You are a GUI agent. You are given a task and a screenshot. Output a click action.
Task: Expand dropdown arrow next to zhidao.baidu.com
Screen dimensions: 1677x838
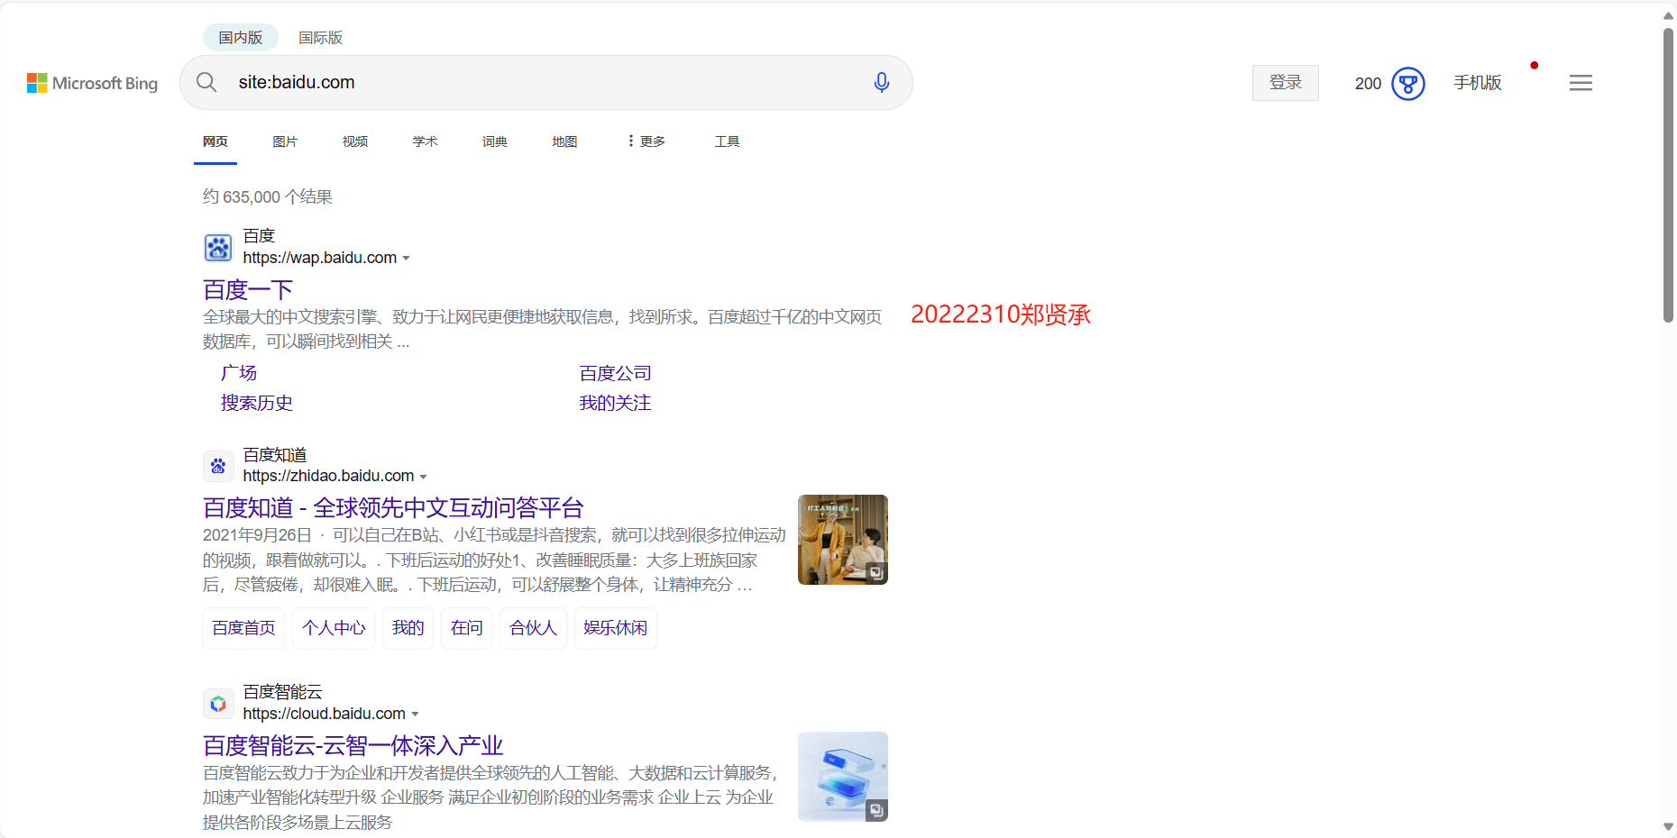(x=423, y=477)
